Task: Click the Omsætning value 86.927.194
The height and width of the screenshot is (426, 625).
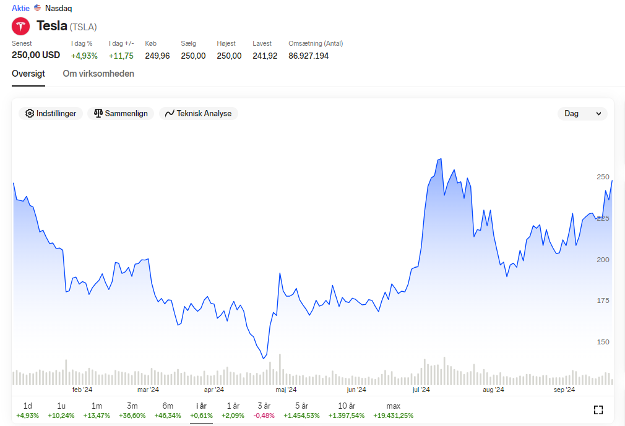Action: (309, 56)
